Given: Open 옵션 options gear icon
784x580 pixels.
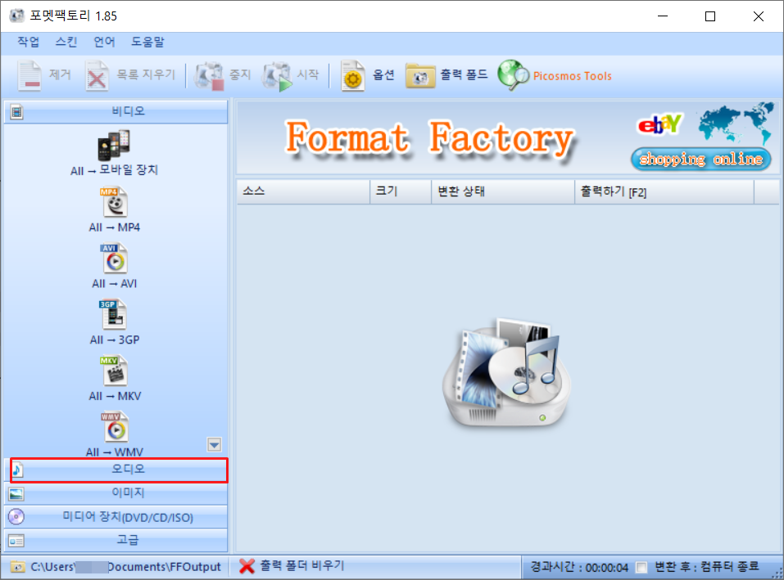Looking at the screenshot, I should tap(352, 76).
